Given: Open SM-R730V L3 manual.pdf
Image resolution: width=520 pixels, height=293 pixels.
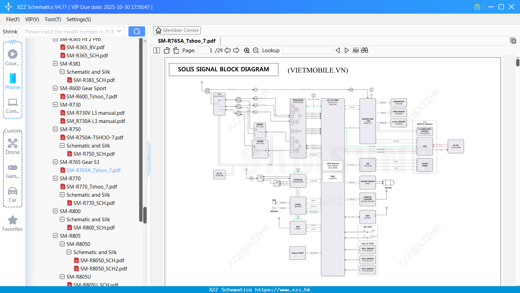Looking at the screenshot, I should [96, 113].
